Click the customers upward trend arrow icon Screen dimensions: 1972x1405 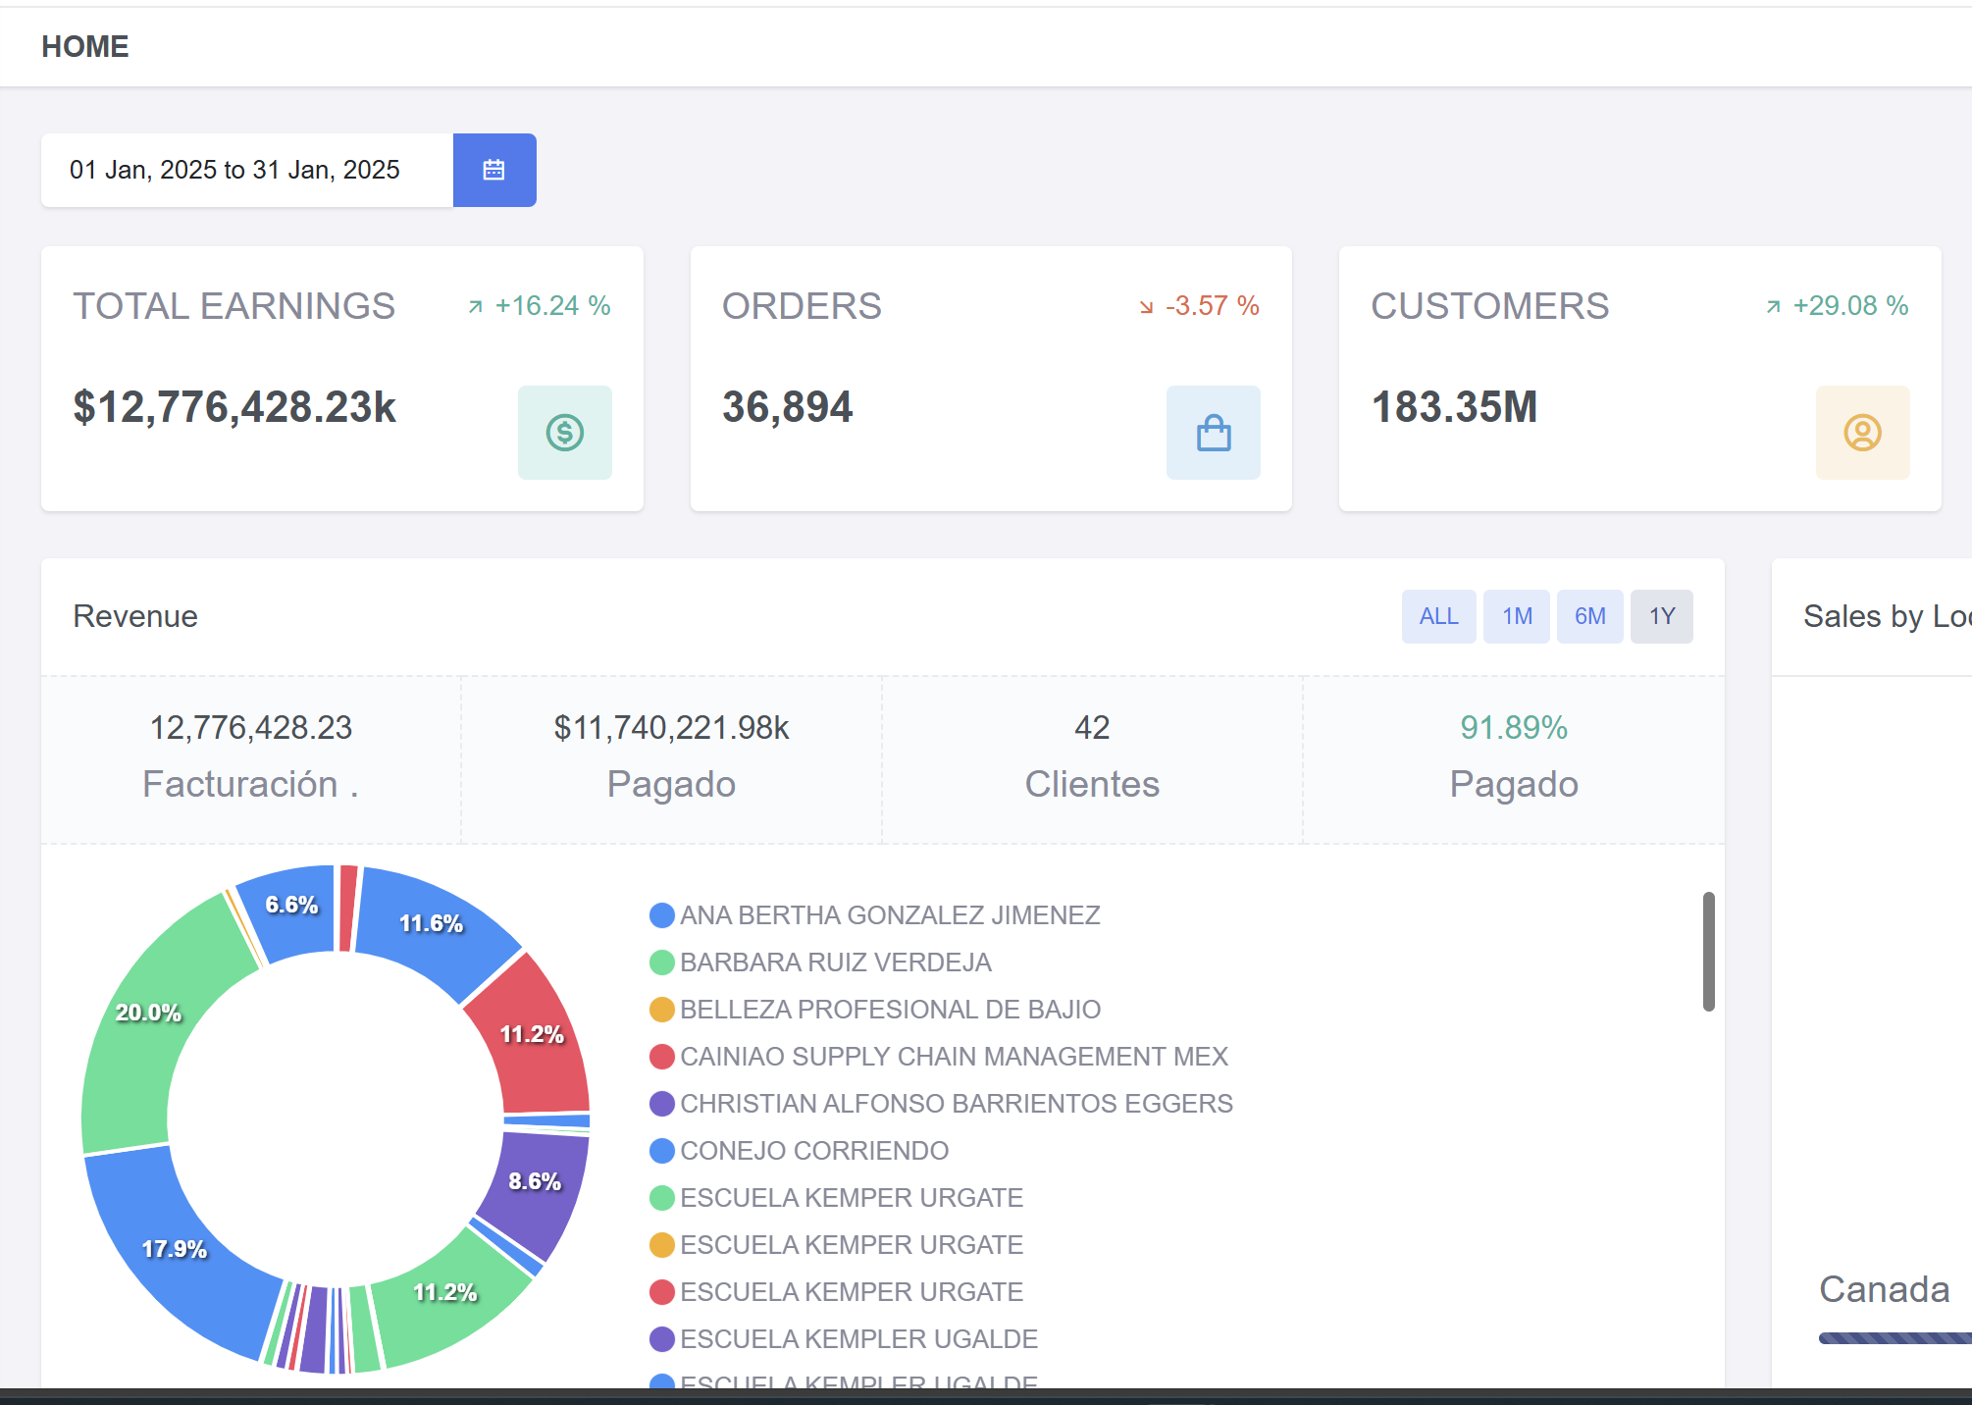[x=1773, y=307]
